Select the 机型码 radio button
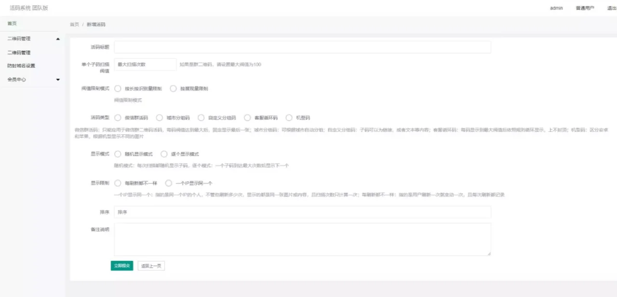 pos(289,117)
